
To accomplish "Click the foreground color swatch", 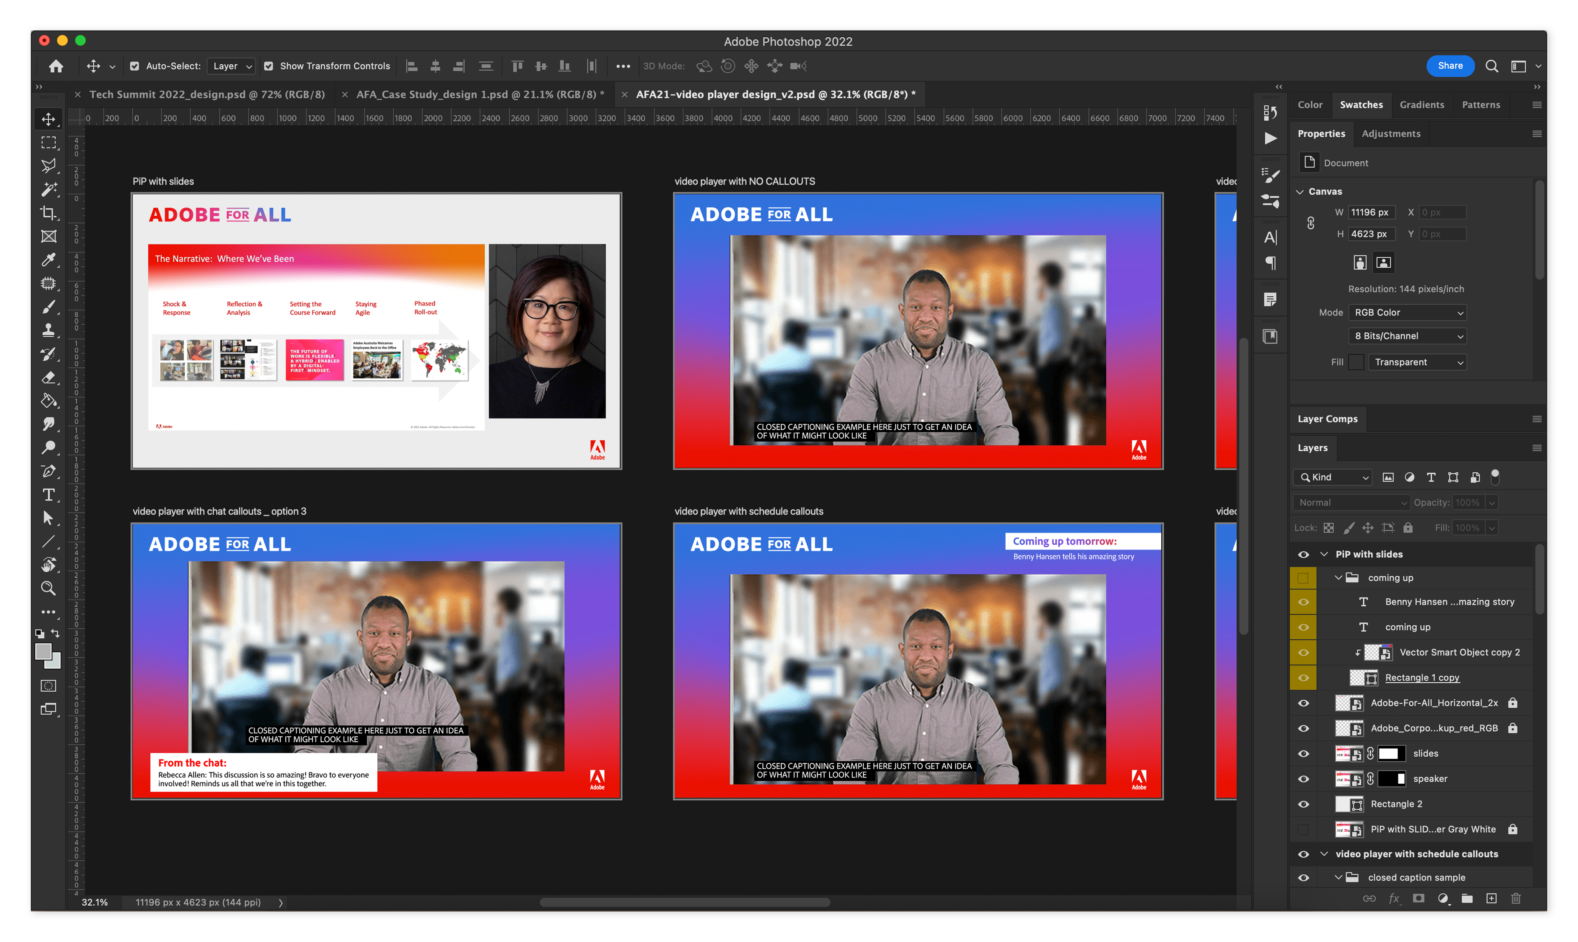I will pos(43,652).
